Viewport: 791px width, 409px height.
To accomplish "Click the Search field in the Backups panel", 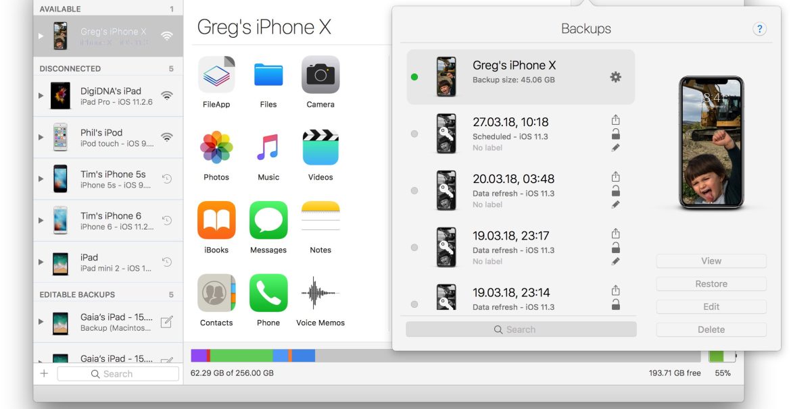I will [521, 329].
